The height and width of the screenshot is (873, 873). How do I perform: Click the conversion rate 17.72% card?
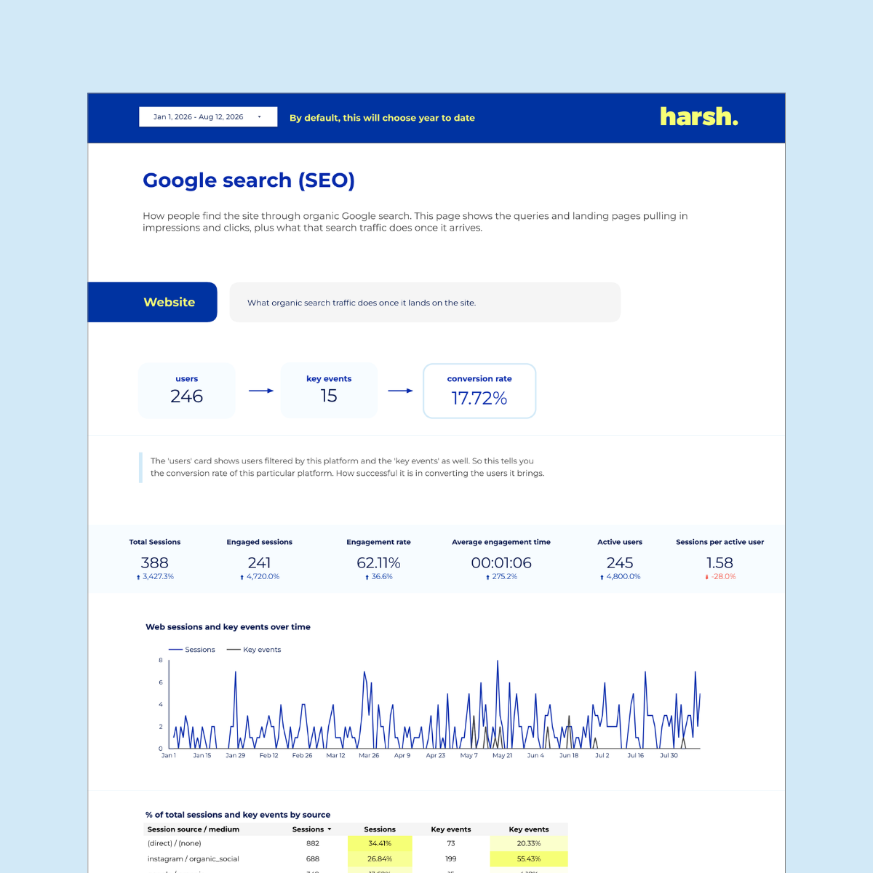[479, 391]
